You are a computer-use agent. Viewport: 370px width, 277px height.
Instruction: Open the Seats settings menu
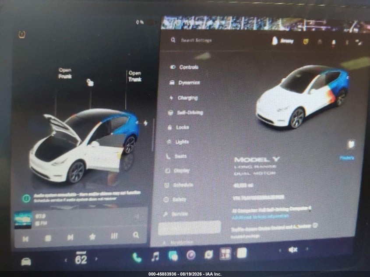(x=176, y=156)
